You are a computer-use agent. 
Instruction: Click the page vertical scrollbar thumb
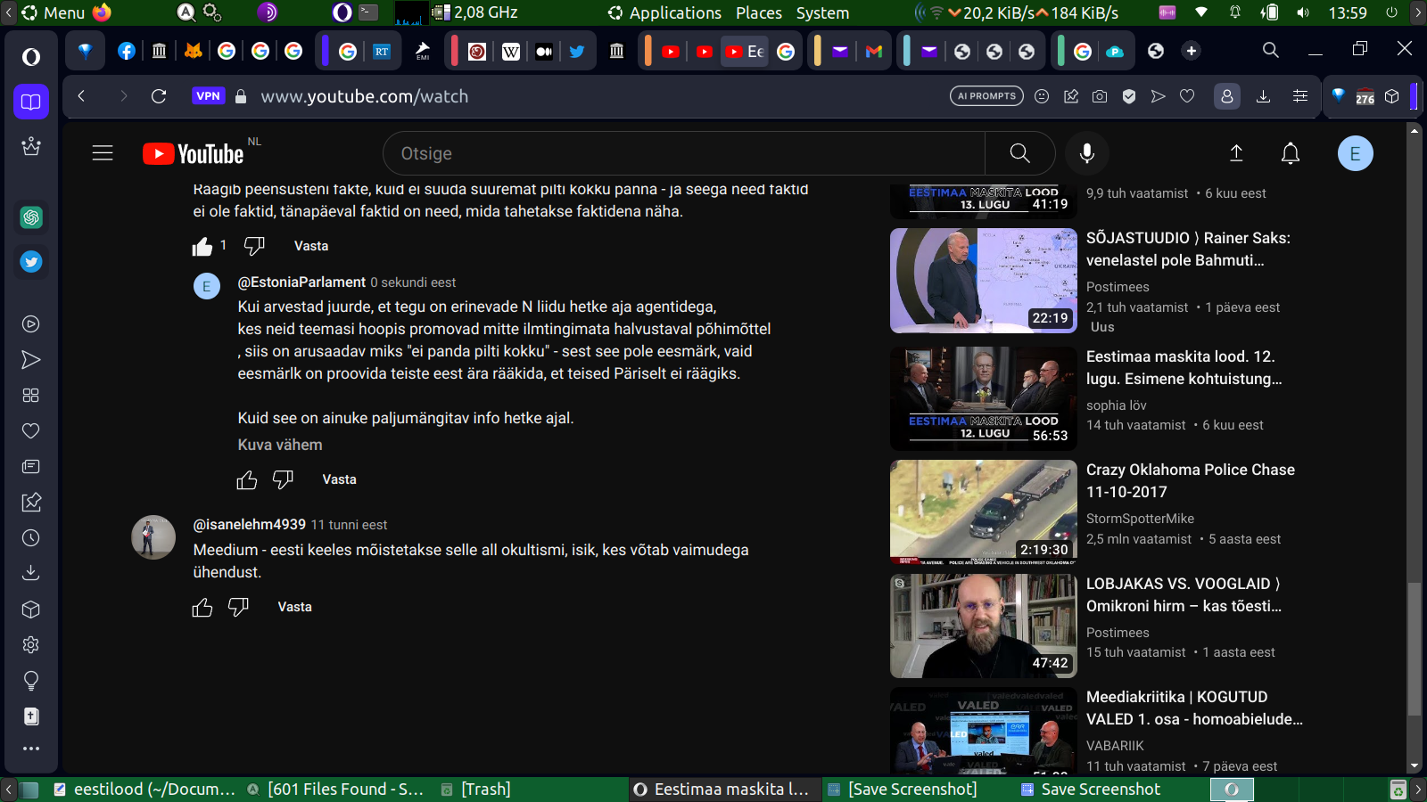1414,650
